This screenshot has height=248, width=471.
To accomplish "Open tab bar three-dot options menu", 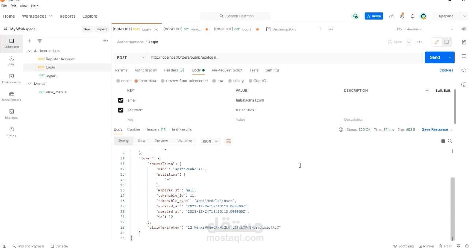I will [331, 29].
